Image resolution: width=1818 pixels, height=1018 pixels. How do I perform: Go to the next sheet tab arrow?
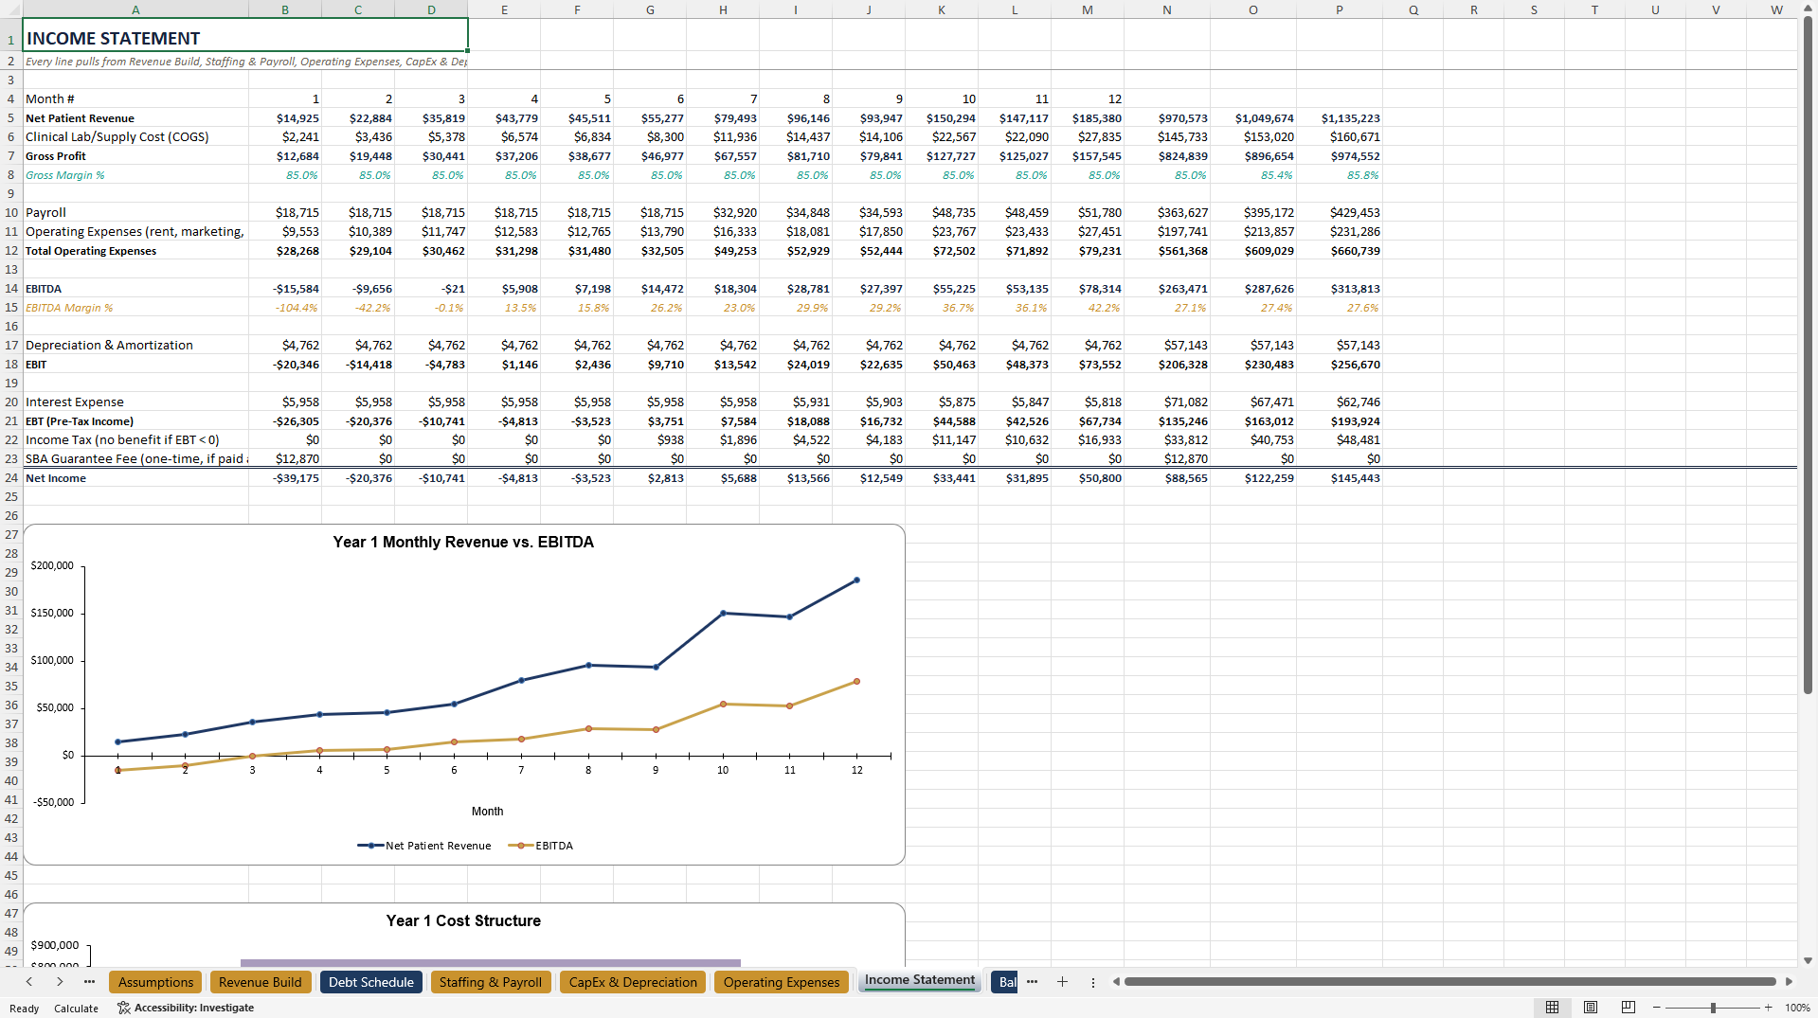[x=60, y=982]
